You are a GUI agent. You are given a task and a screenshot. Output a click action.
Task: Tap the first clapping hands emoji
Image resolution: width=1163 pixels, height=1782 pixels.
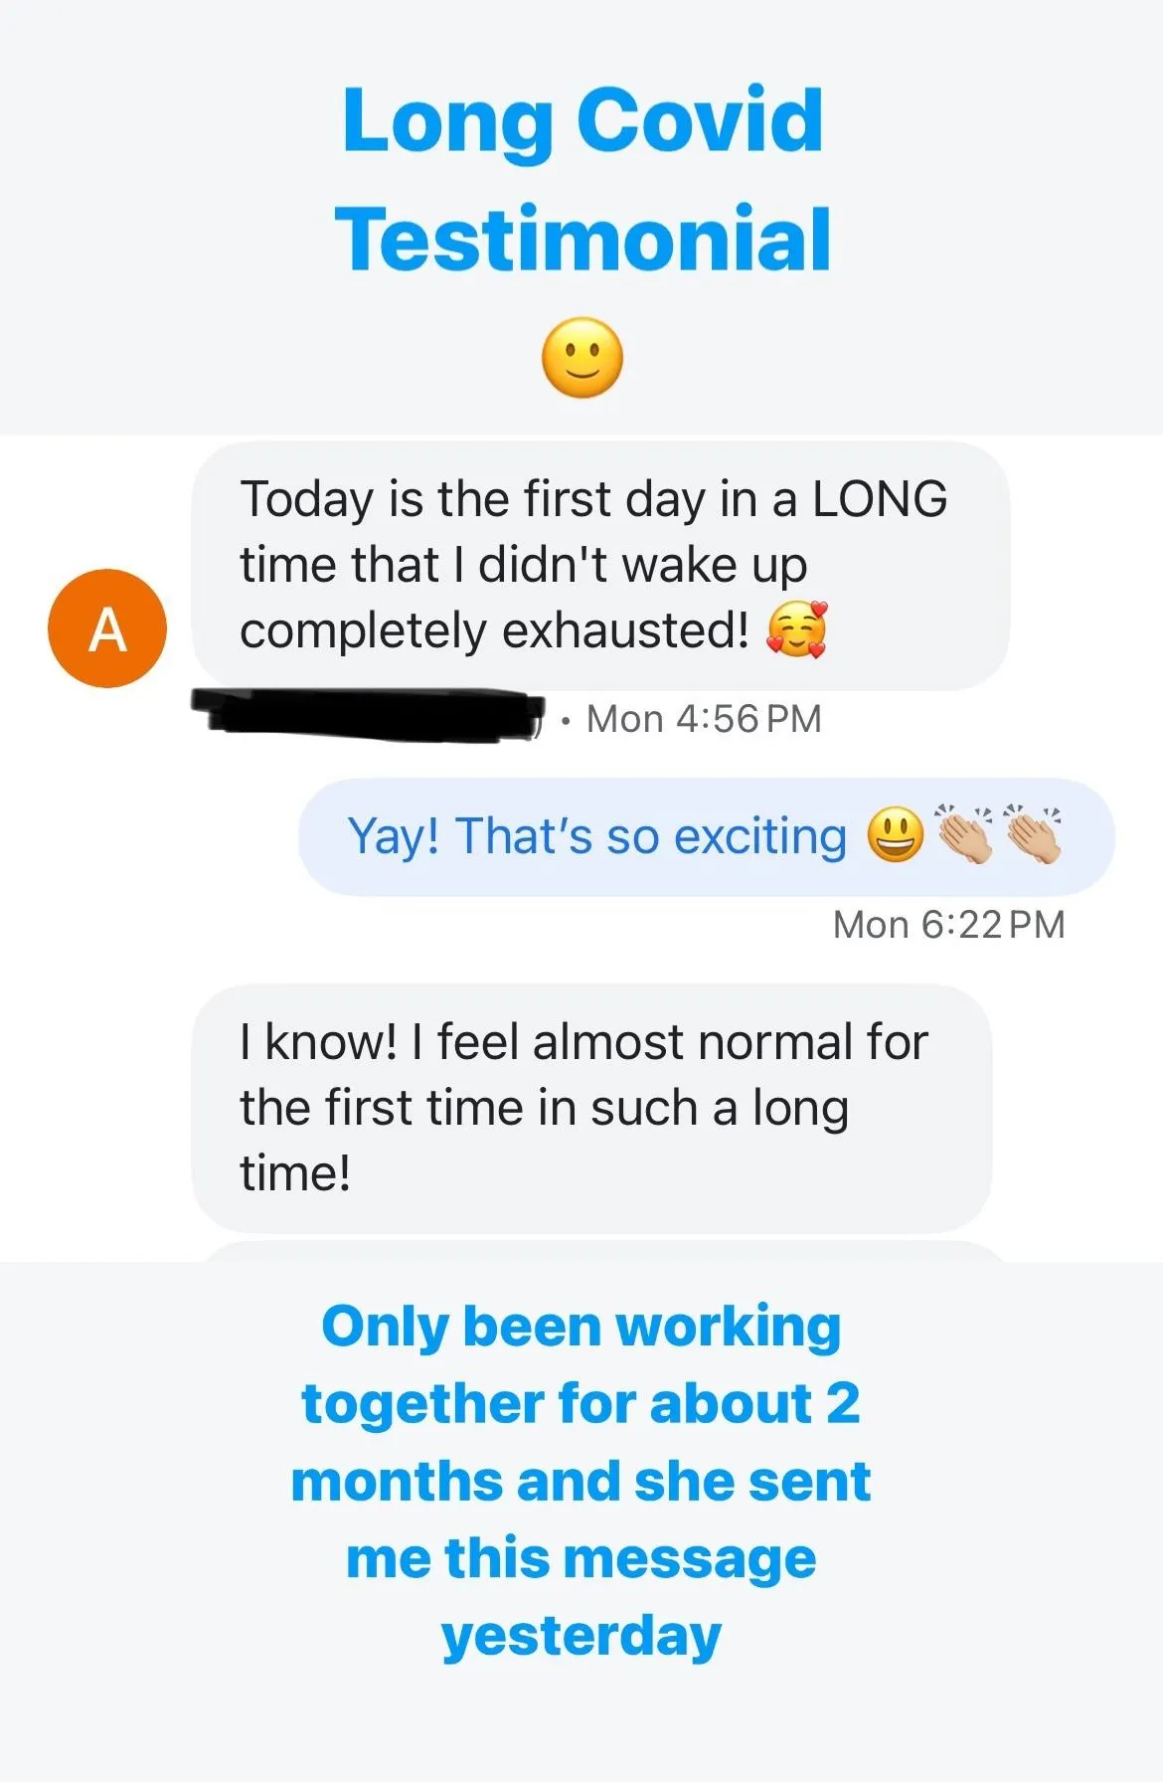[x=964, y=833]
